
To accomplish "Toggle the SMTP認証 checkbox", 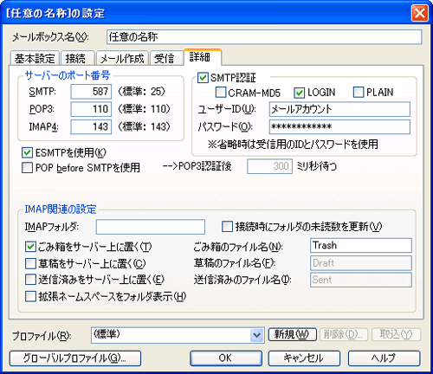I will click(x=203, y=78).
